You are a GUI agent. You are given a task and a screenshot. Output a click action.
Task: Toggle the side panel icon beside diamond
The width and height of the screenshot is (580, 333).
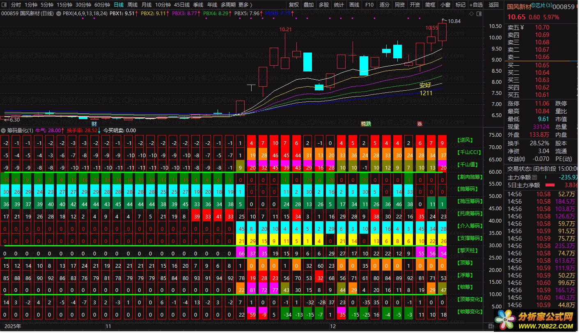[478, 14]
